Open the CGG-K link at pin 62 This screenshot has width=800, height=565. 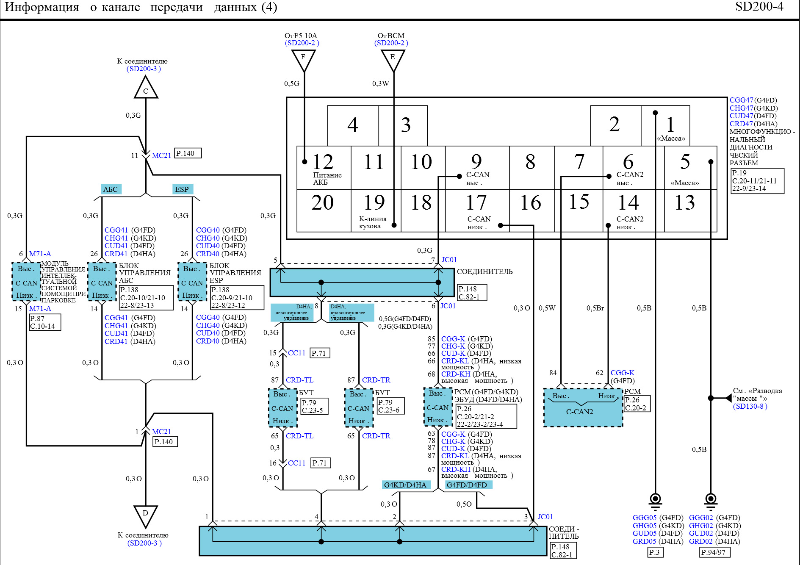coord(623,373)
